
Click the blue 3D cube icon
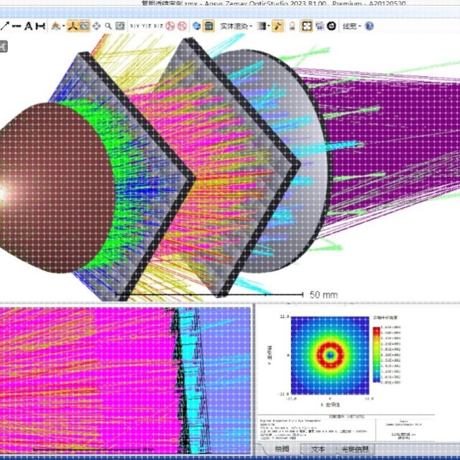[x=197, y=26]
